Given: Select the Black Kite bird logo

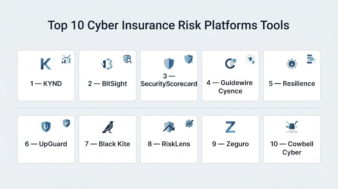Looking at the screenshot, I should click(108, 127).
